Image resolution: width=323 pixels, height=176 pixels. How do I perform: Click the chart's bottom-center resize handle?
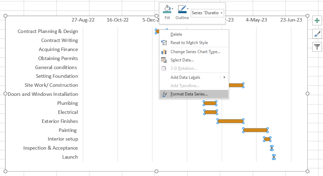tap(156, 171)
